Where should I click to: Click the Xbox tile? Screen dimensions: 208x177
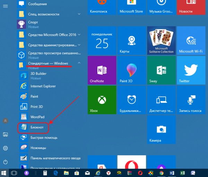(x=102, y=100)
